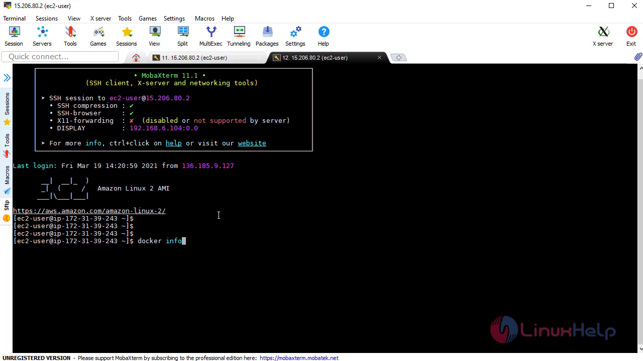Open the Settings menu
643x361 pixels.
coord(174,19)
